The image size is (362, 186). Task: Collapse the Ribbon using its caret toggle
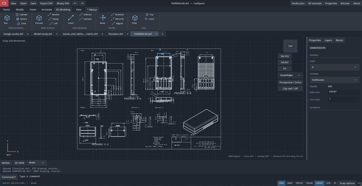point(92,9)
